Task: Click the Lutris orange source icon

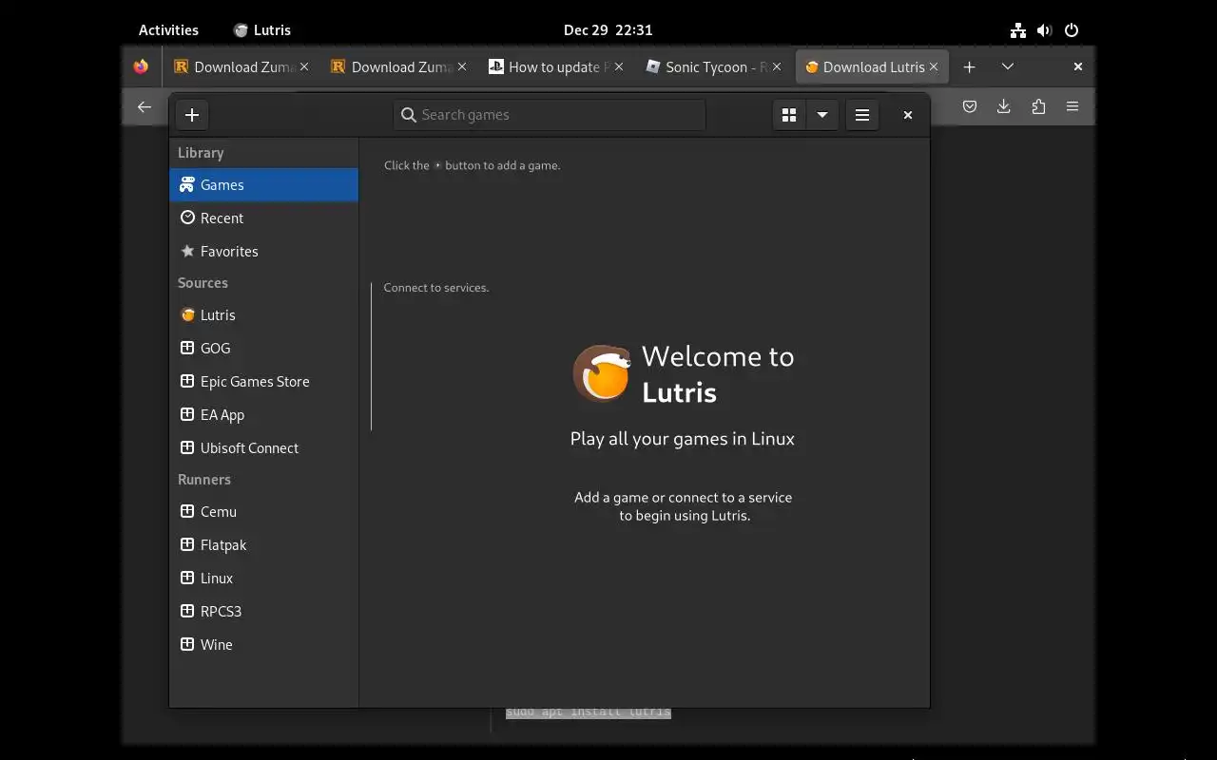Action: 187,314
